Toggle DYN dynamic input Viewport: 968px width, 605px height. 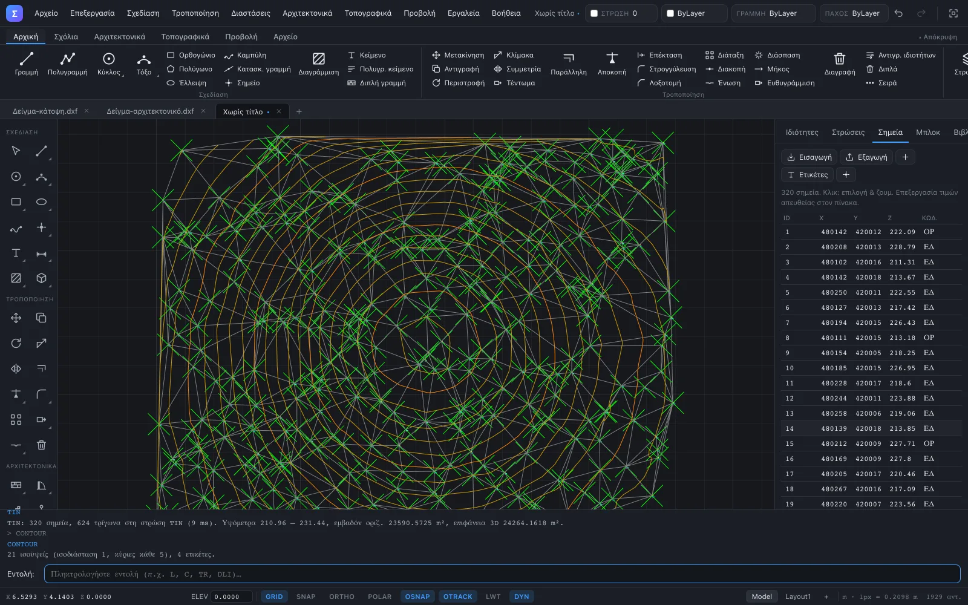(522, 597)
